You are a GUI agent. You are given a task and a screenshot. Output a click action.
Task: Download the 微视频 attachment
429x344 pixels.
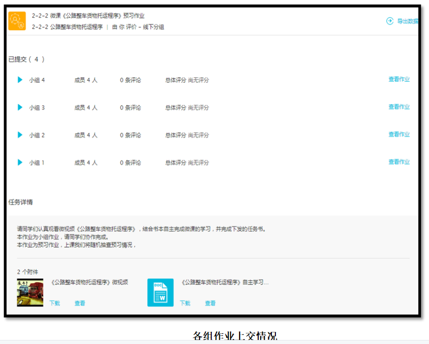[x=55, y=303]
